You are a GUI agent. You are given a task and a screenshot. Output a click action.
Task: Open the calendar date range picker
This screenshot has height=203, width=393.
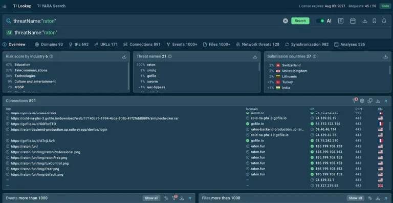pyautogui.click(x=353, y=21)
